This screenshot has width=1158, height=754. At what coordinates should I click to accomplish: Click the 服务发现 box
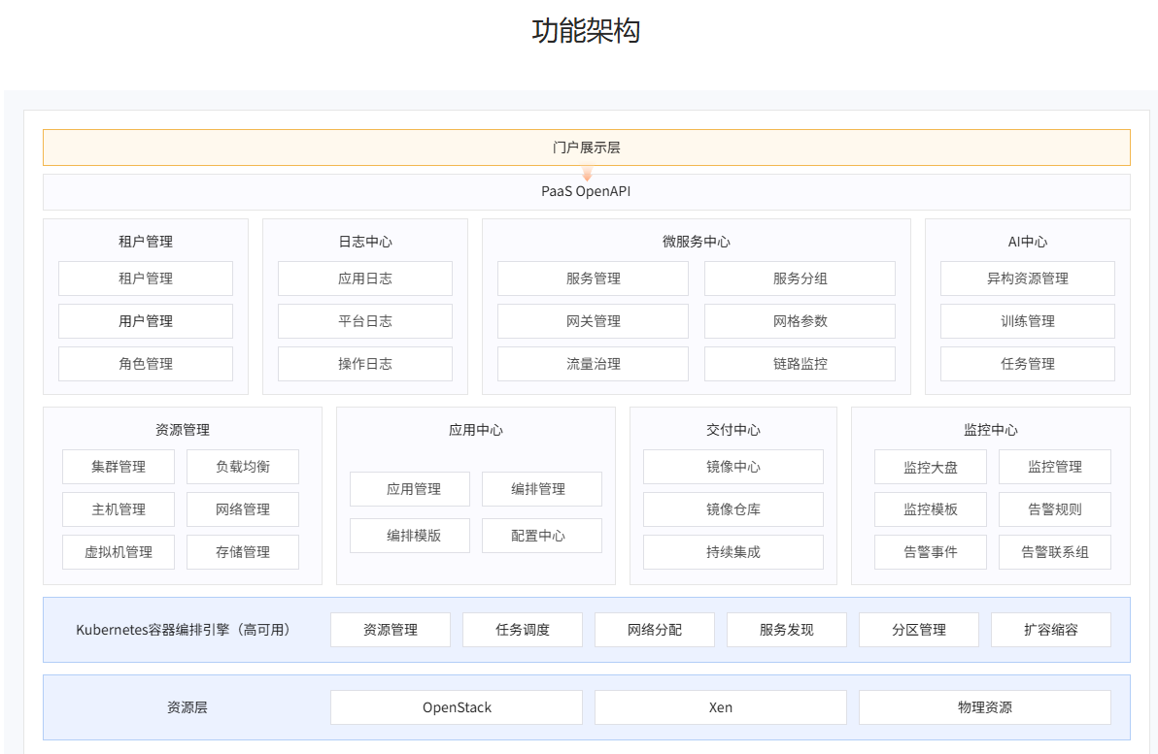(786, 630)
